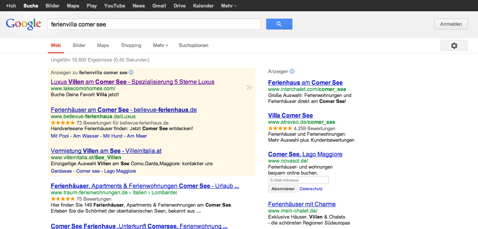
Task: Open the Suchoptionen search tools
Action: point(193,46)
